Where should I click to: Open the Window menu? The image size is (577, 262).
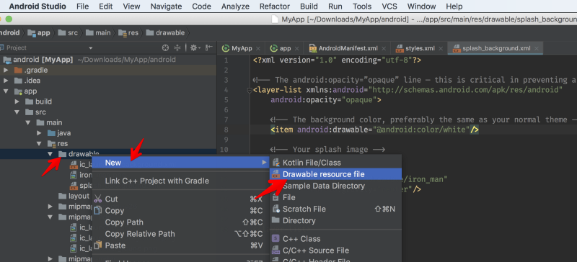tap(422, 6)
